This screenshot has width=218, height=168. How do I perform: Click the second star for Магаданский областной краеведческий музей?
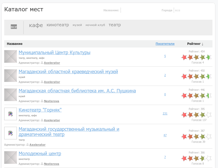pos(190,76)
